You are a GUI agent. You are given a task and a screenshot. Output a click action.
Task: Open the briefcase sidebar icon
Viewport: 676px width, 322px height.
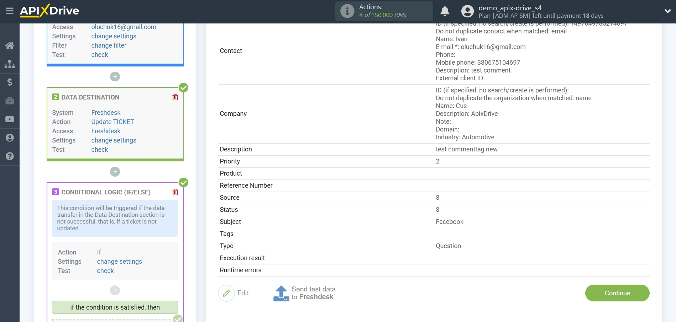(x=10, y=101)
